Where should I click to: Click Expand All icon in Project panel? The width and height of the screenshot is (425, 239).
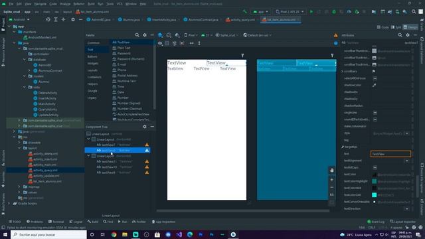point(56,19)
